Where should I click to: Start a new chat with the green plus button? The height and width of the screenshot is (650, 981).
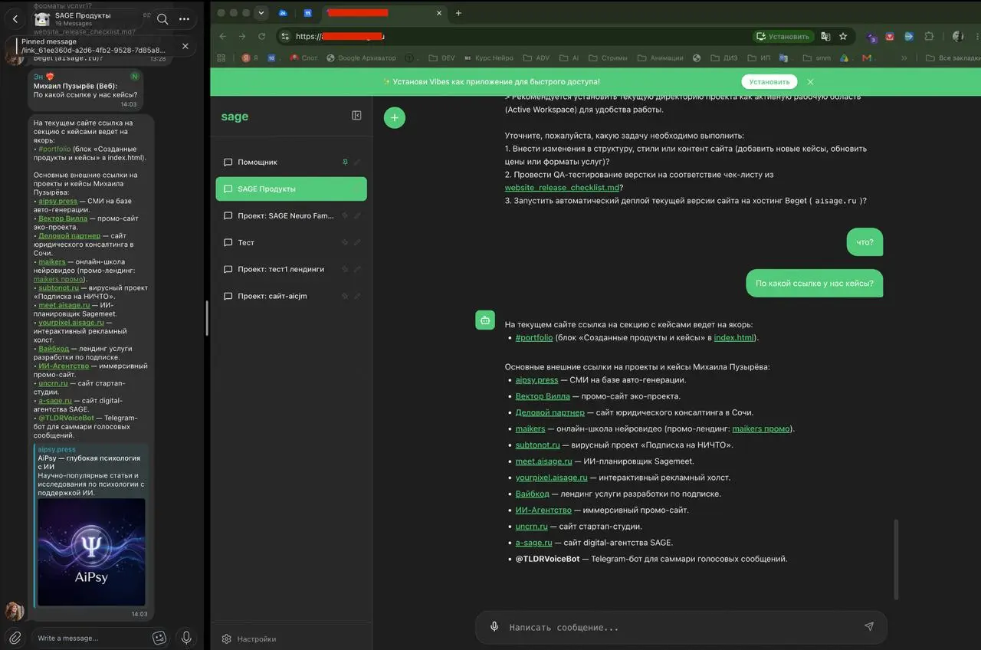(395, 117)
